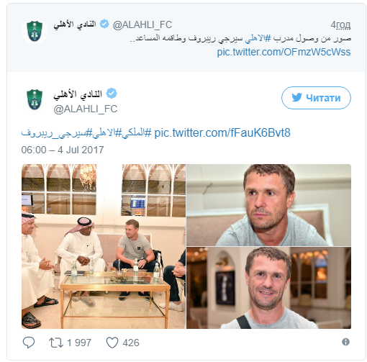The image size is (367, 362).
Task: Click verified badge next to embedded tweet name
Action: (x=112, y=94)
